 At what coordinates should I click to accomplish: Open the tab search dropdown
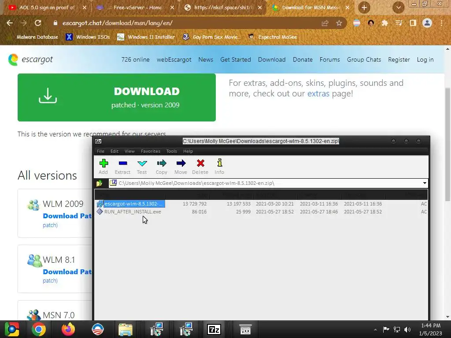(x=398, y=8)
